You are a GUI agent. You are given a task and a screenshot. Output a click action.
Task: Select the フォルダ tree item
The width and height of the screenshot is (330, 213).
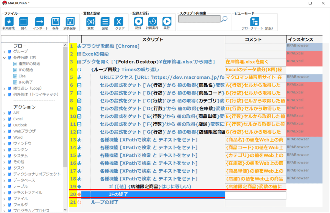click(21, 204)
